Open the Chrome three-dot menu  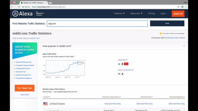pyautogui.click(x=186, y=7)
